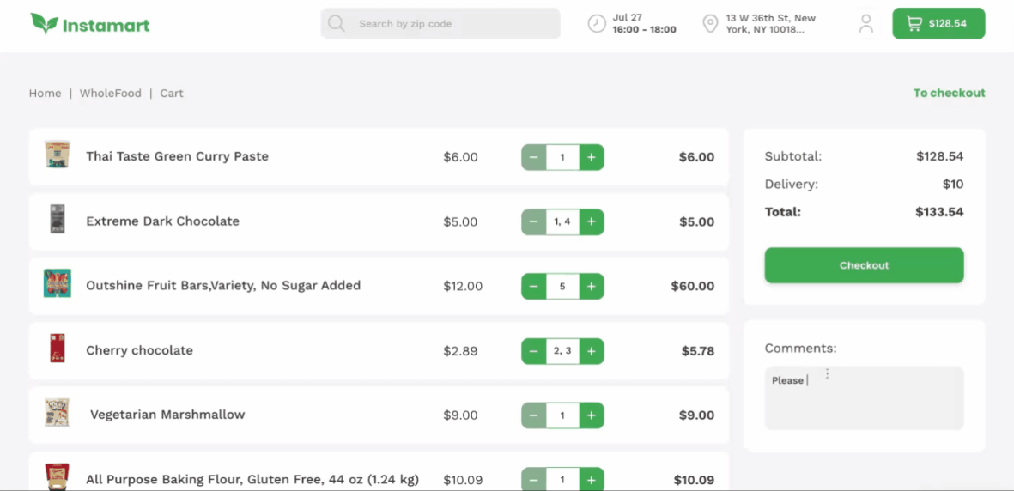This screenshot has height=491, width=1014.
Task: Click the Extreme Dark Chocolate product image
Action: click(58, 220)
